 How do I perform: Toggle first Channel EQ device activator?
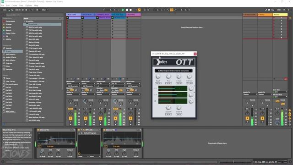38,130
